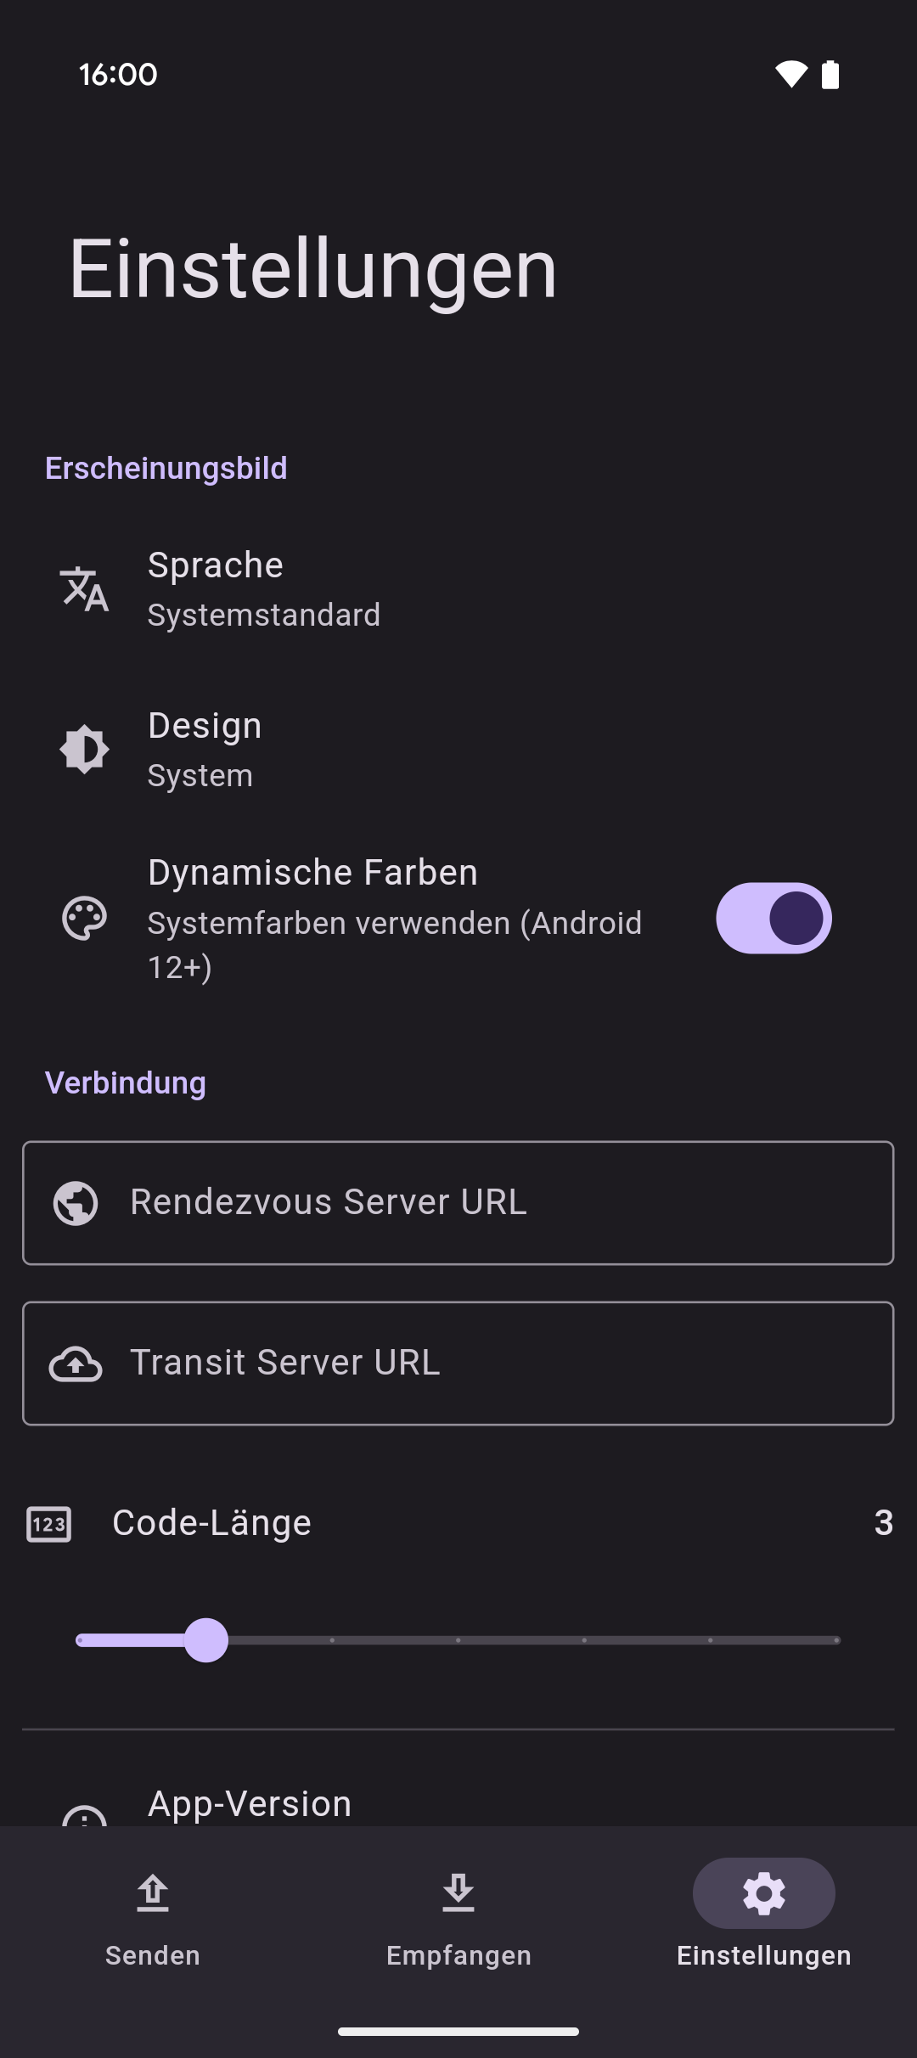917x2058 pixels.
Task: Disable the Dynamische Farben switch
Action: point(774,919)
